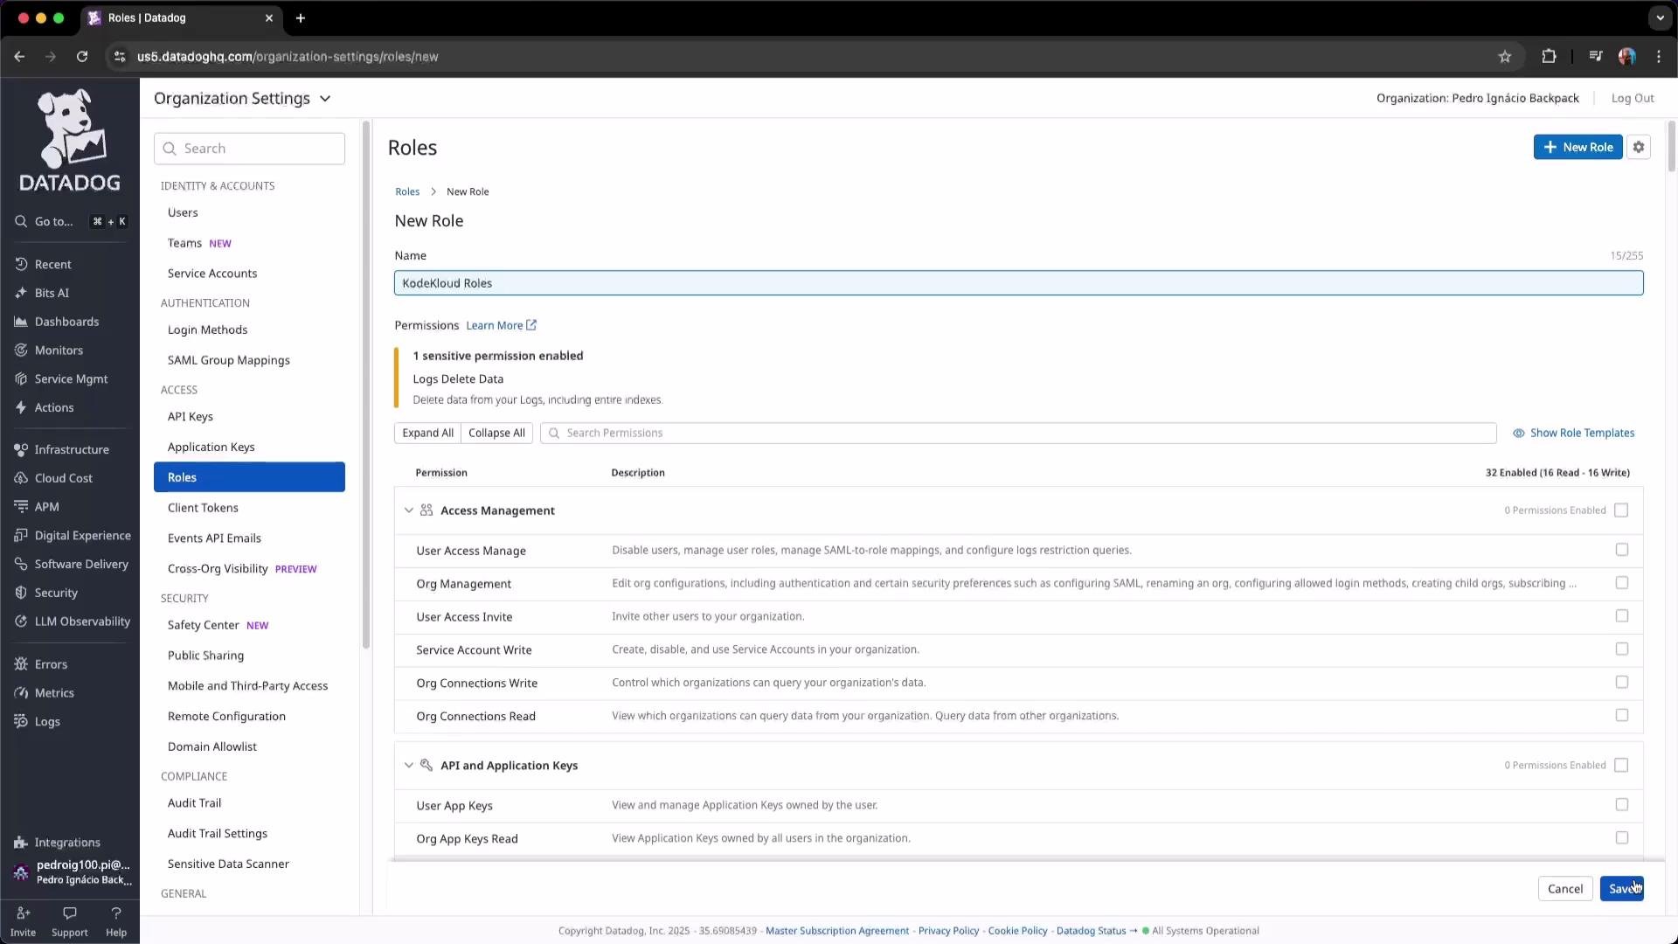Open the Digital Experience icon

tap(21, 536)
